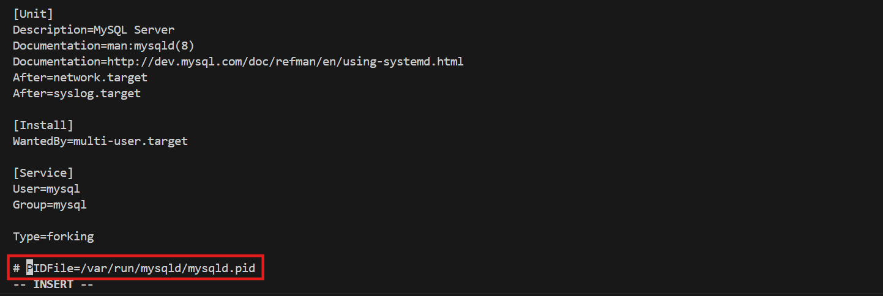Click the User=mysql line
Viewport: 883px width, 296px height.
(x=47, y=188)
